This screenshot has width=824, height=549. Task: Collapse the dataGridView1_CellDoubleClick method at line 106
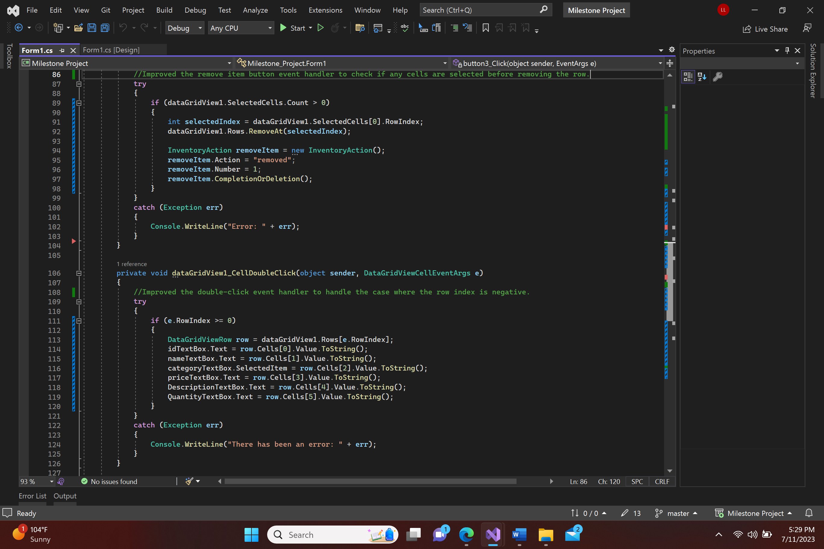tap(79, 273)
